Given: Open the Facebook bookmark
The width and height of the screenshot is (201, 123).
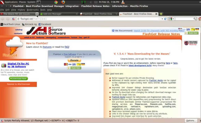Looking at the screenshot, I should tap(45, 24).
